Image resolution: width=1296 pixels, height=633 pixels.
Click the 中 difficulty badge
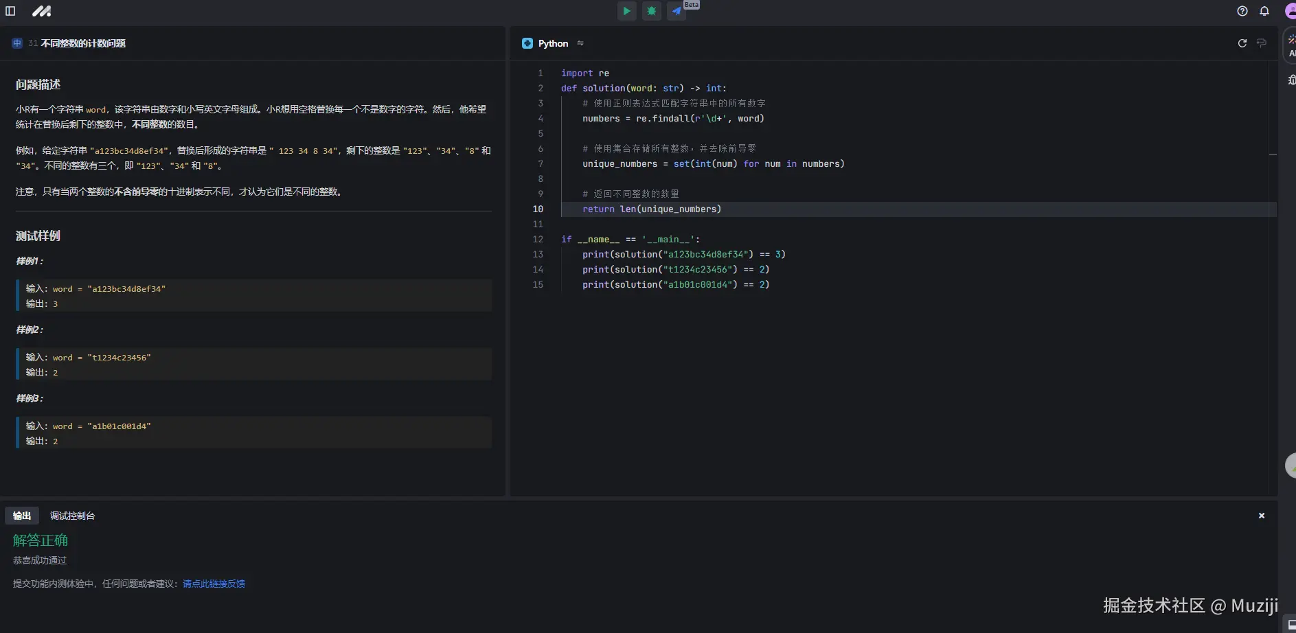tap(17, 43)
